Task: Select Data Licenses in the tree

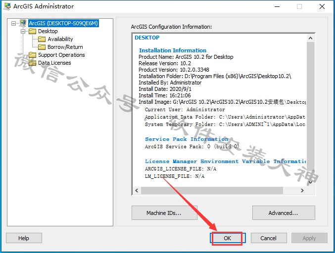Action: click(x=54, y=63)
